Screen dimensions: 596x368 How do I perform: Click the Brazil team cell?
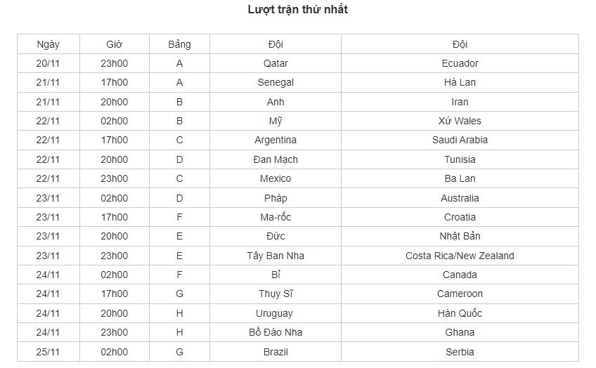coord(276,352)
